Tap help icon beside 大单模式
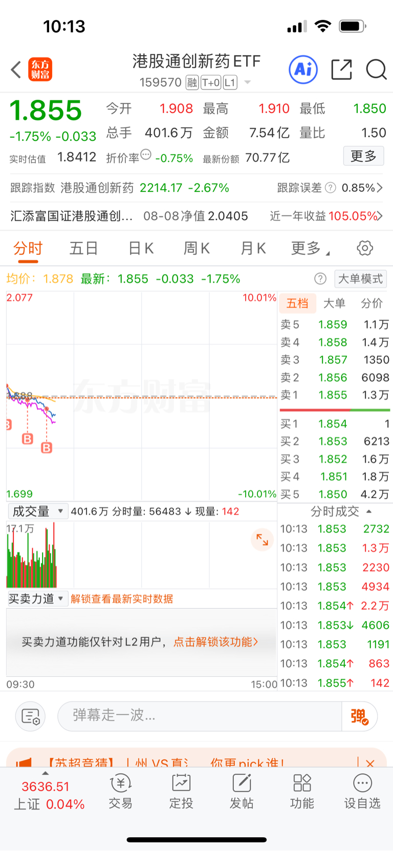393x851 pixels. click(x=320, y=278)
